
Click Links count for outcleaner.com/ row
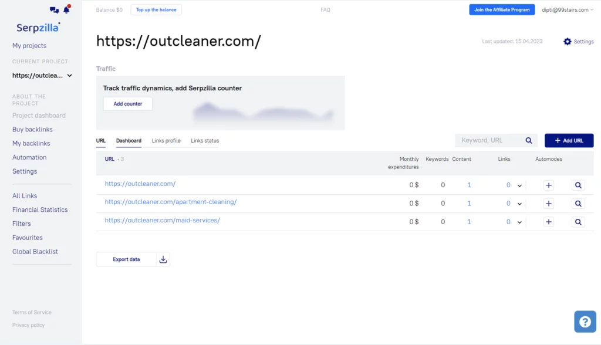[x=508, y=185]
